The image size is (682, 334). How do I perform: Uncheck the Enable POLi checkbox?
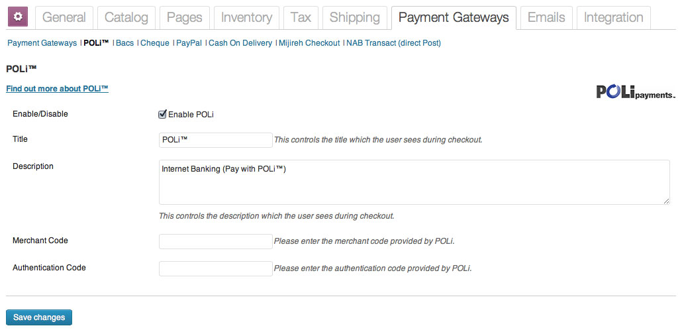(162, 114)
